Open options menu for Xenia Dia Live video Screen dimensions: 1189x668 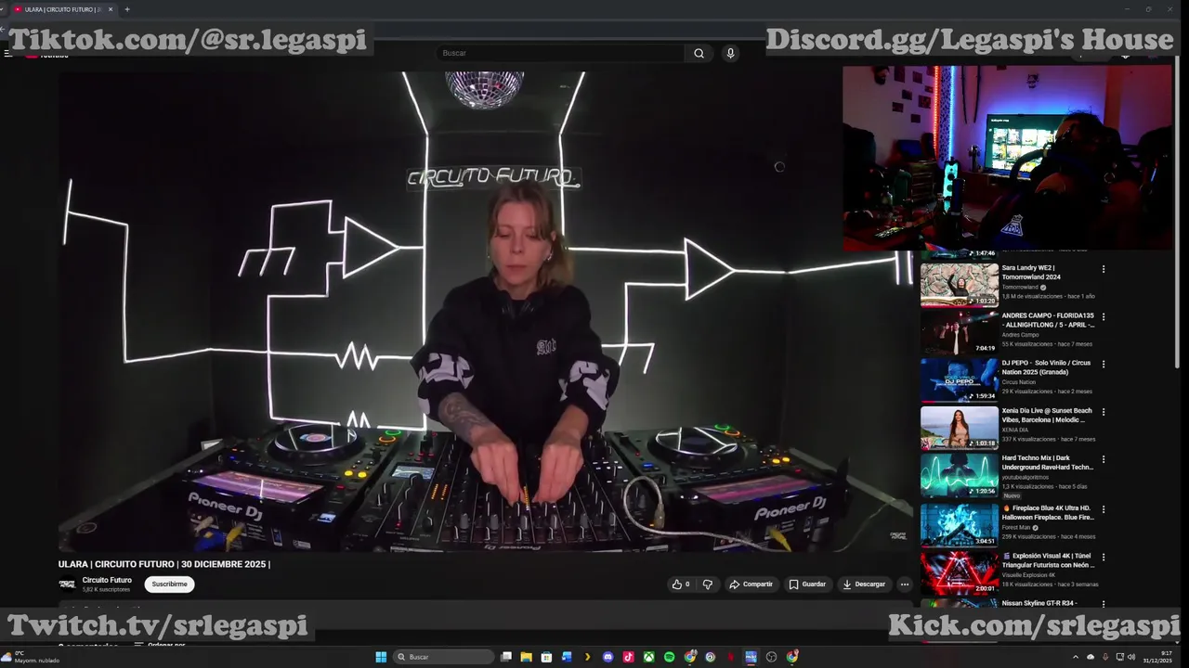point(1104,411)
